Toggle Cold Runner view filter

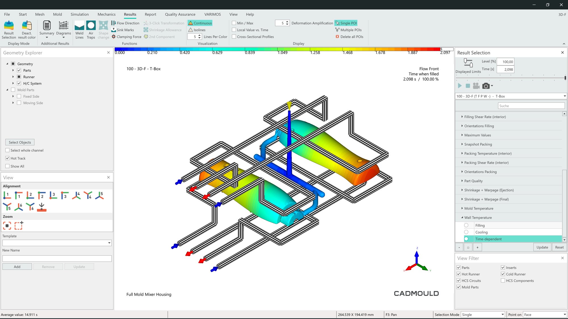click(503, 274)
